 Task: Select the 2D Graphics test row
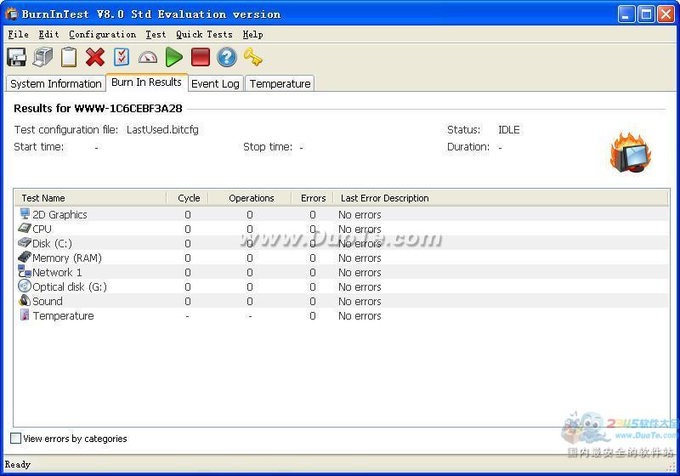coord(342,214)
